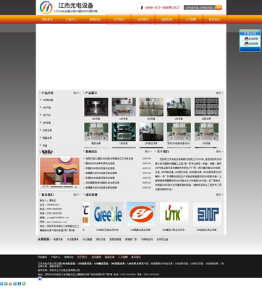Open 人才招聘 in the orange top navigation
The width and height of the screenshot is (262, 289).
[190, 20]
